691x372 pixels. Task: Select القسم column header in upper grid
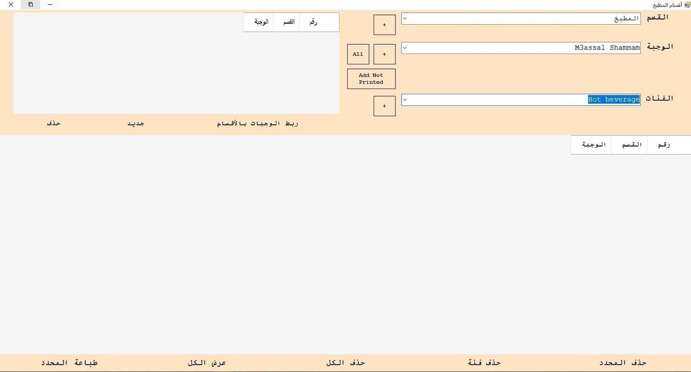click(287, 22)
